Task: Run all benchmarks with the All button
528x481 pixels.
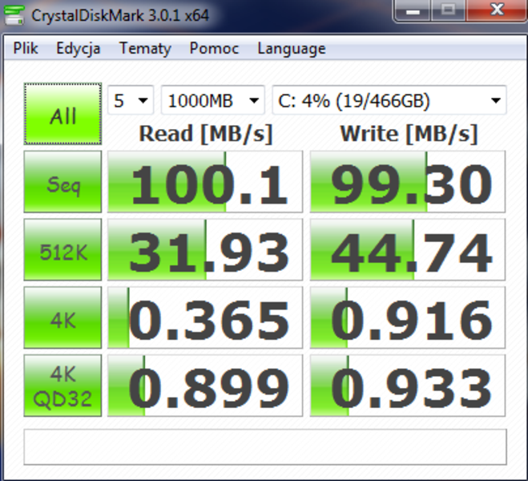Action: pos(62,114)
